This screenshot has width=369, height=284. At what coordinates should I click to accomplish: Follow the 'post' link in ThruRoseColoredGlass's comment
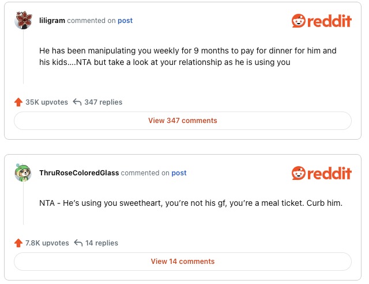(179, 173)
